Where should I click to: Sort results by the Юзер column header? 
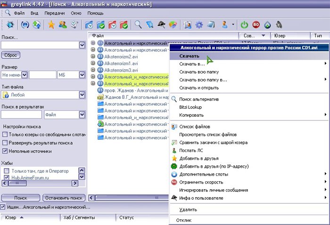click(x=290, y=36)
